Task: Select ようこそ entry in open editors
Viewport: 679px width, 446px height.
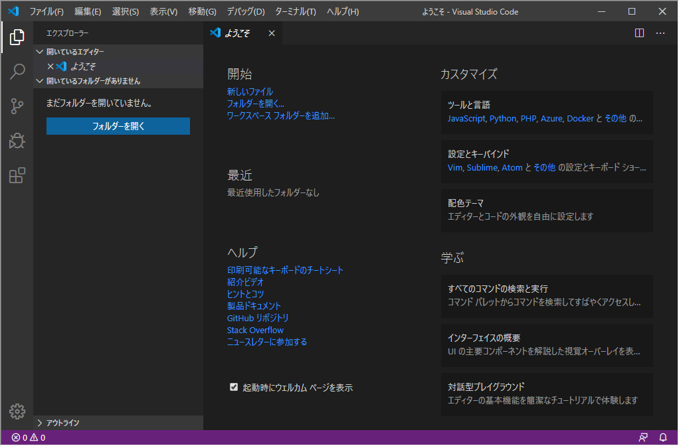Action: pyautogui.click(x=118, y=66)
